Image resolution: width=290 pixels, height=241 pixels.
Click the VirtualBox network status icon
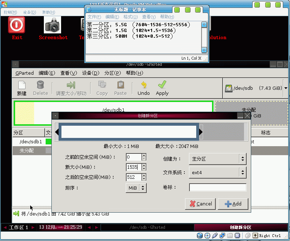click(222, 236)
